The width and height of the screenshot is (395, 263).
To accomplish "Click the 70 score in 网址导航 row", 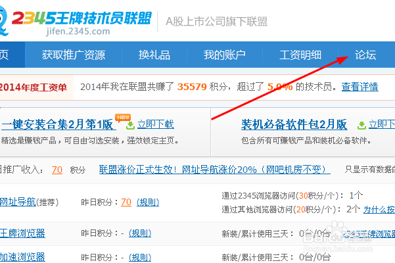I will (x=126, y=202).
